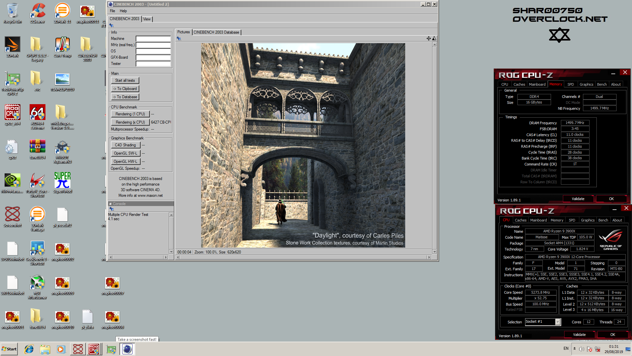
Task: Click the To Database button
Action: coord(125,97)
